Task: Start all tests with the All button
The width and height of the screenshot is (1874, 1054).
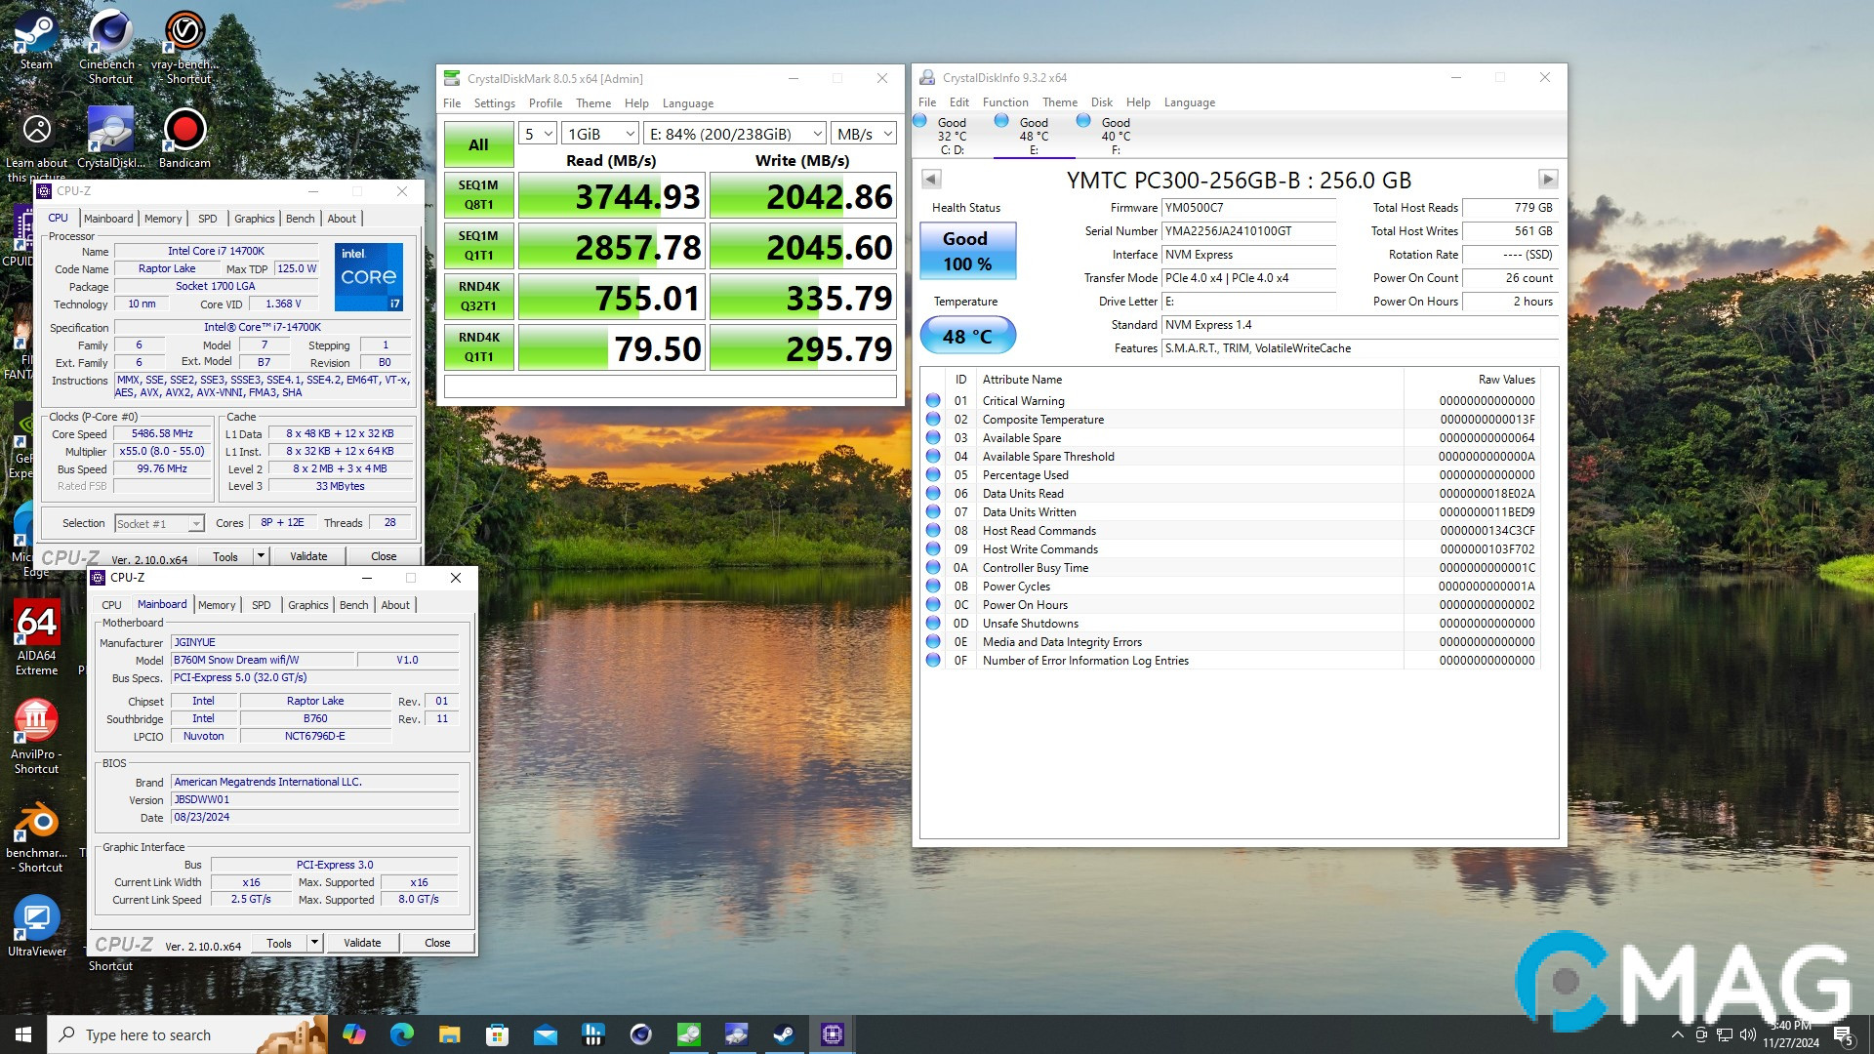Action: (x=477, y=143)
